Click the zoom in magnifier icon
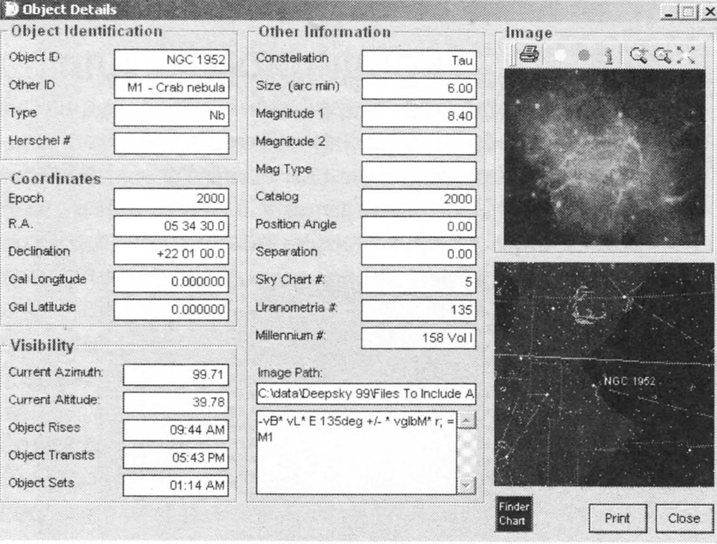The height and width of the screenshot is (544, 717). (x=638, y=55)
